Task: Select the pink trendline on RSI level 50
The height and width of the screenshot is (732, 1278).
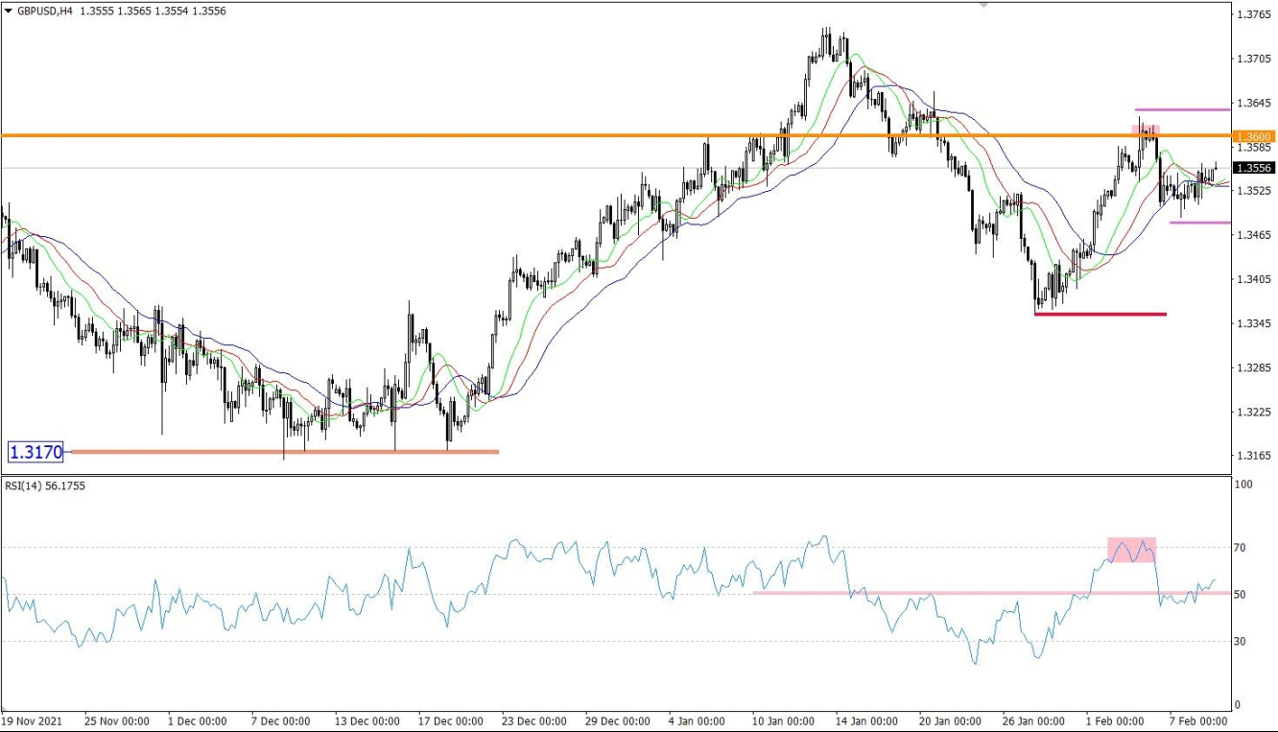Action: [992, 593]
